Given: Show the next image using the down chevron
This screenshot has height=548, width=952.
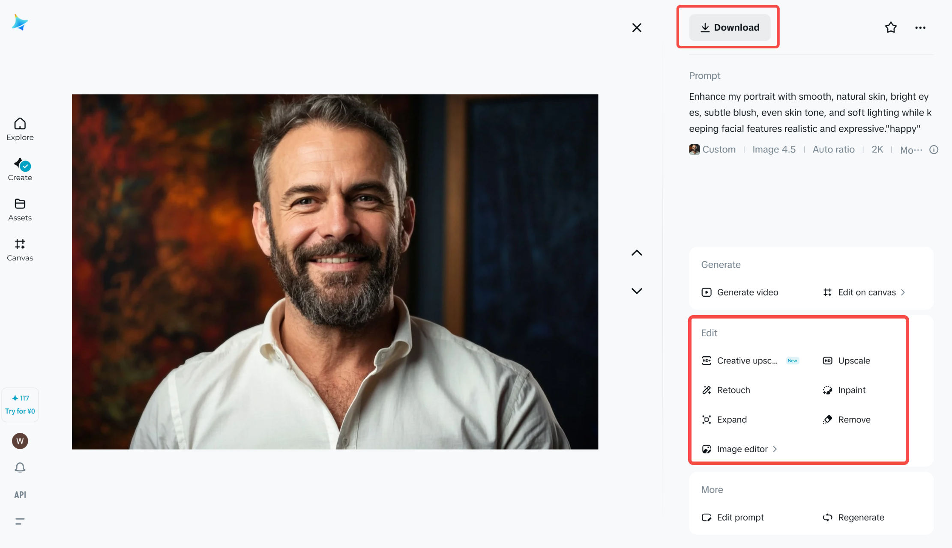Looking at the screenshot, I should point(637,290).
